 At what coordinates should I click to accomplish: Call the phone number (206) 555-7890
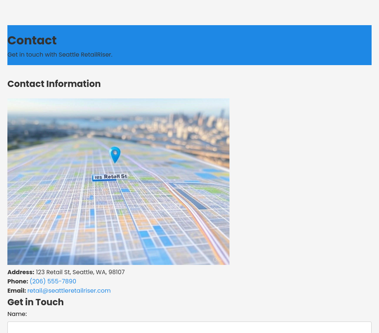53,282
